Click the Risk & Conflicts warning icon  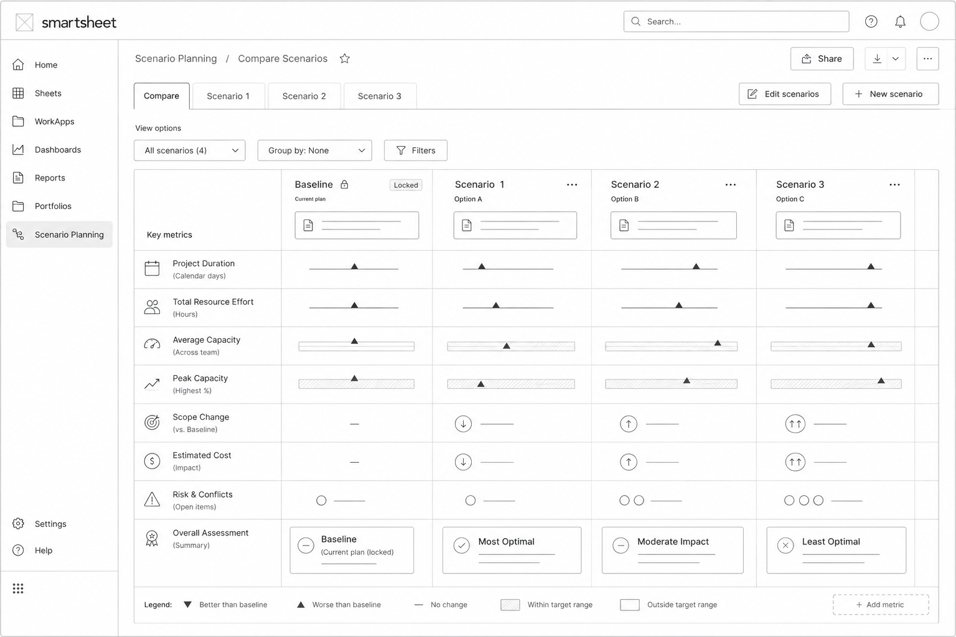click(x=152, y=500)
